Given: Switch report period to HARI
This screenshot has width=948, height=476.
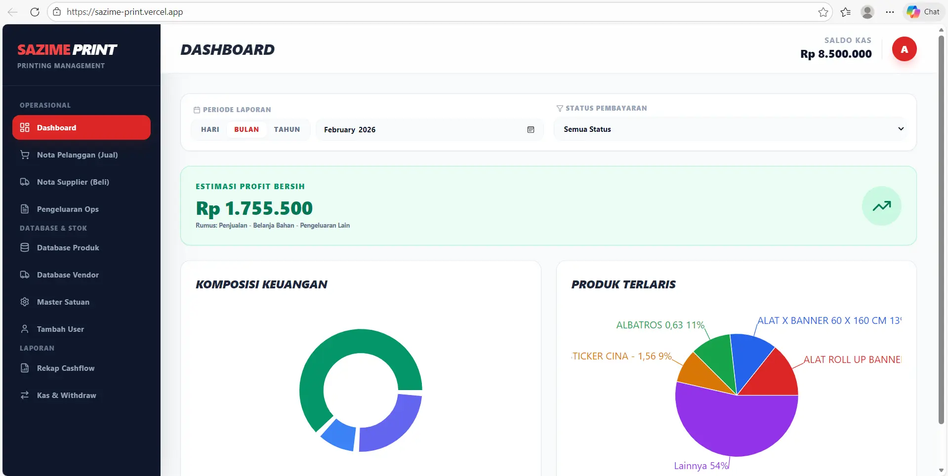Looking at the screenshot, I should point(210,129).
